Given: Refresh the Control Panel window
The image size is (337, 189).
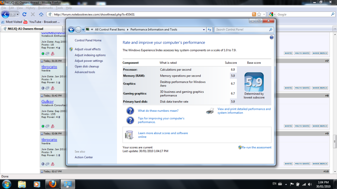Looking at the screenshot, I should [210, 30].
